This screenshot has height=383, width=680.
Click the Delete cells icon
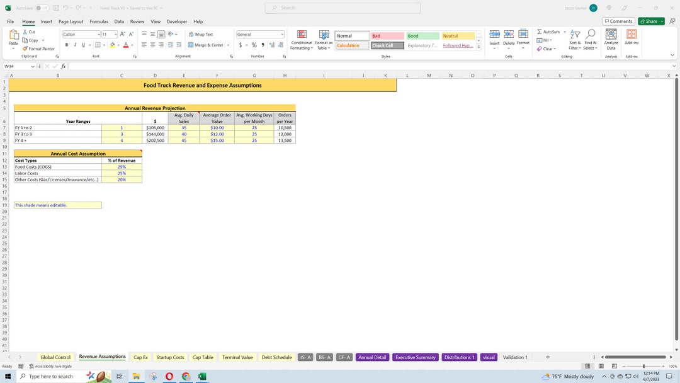point(509,34)
